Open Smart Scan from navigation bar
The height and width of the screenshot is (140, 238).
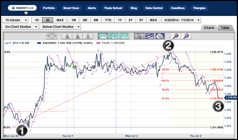pyautogui.click(x=71, y=8)
